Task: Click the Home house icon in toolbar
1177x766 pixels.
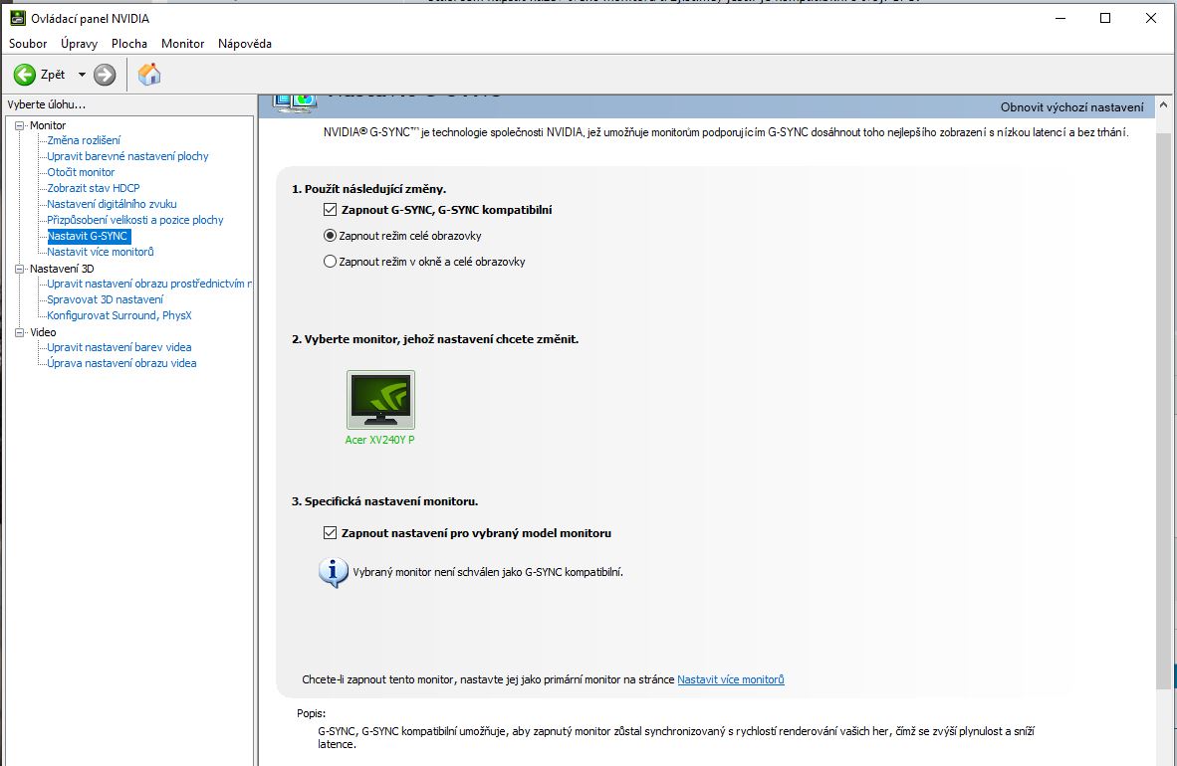Action: (x=149, y=75)
